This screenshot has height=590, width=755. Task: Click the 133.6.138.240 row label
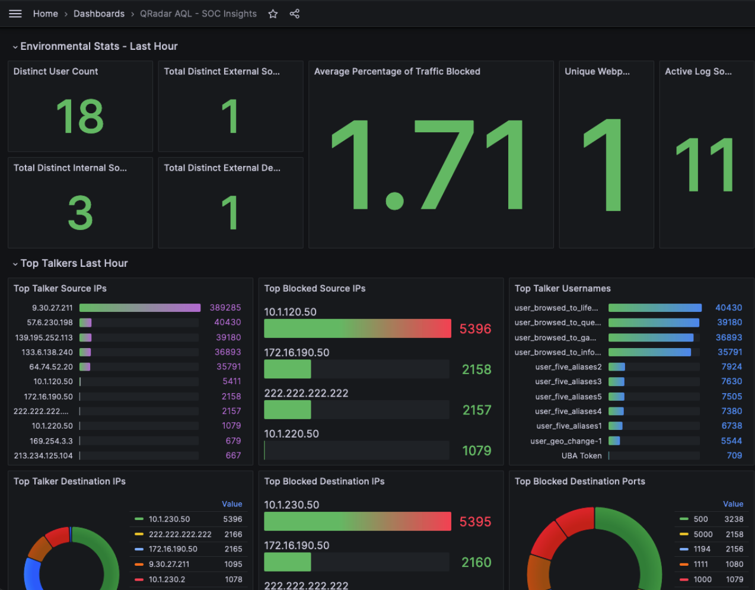(47, 352)
